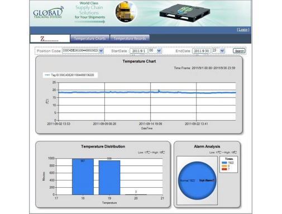Click the orange alarm legend swatch
Viewport: 282px width, 214px height.
tap(224, 166)
